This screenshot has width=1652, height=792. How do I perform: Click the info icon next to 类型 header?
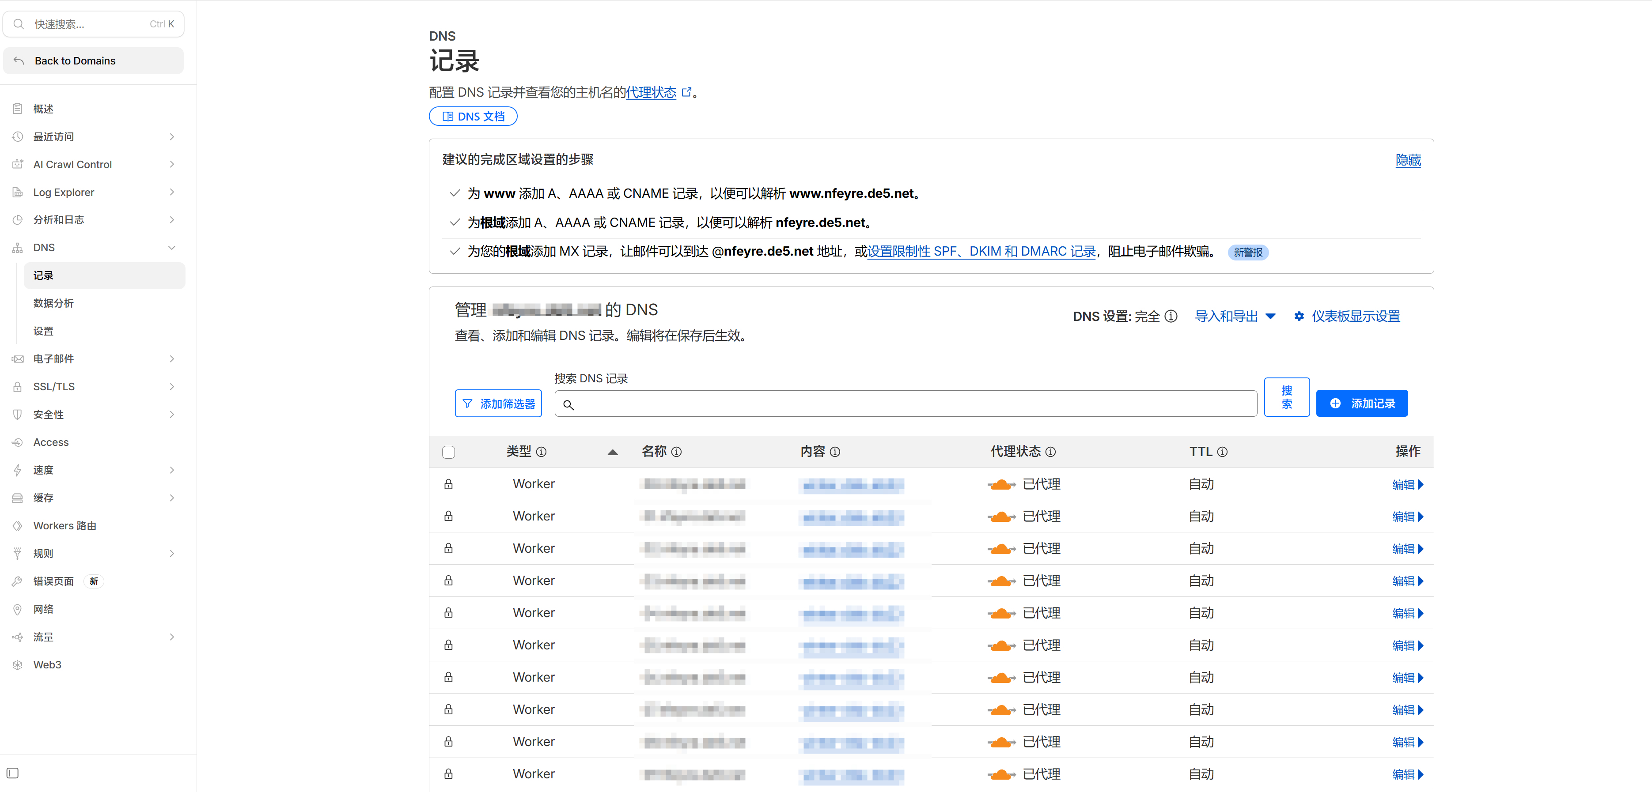541,452
